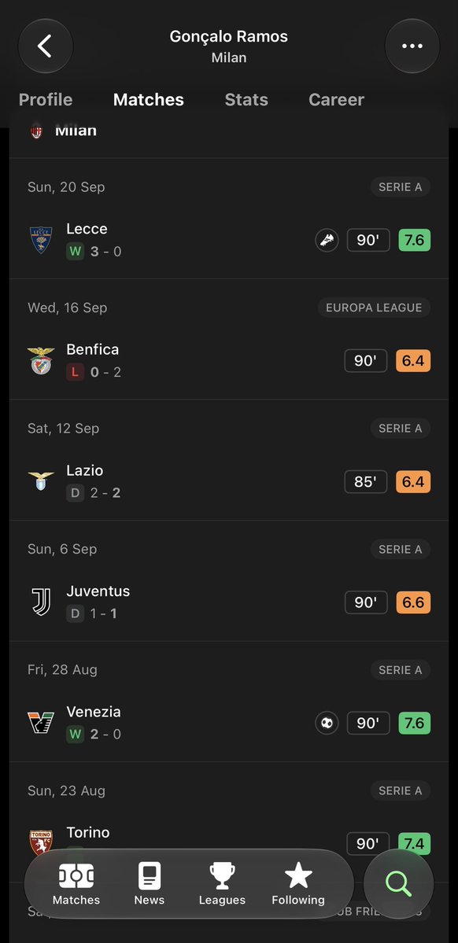
Task: Tap the back arrow button
Action: click(x=46, y=46)
